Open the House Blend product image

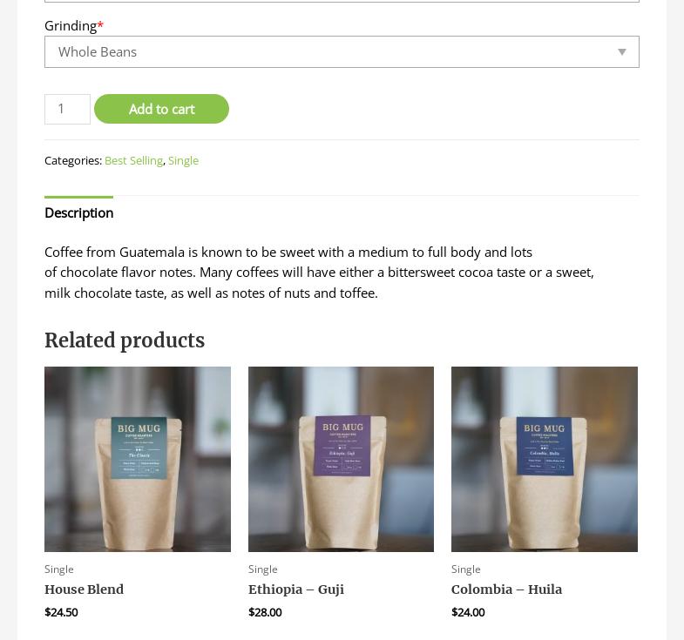click(x=138, y=459)
